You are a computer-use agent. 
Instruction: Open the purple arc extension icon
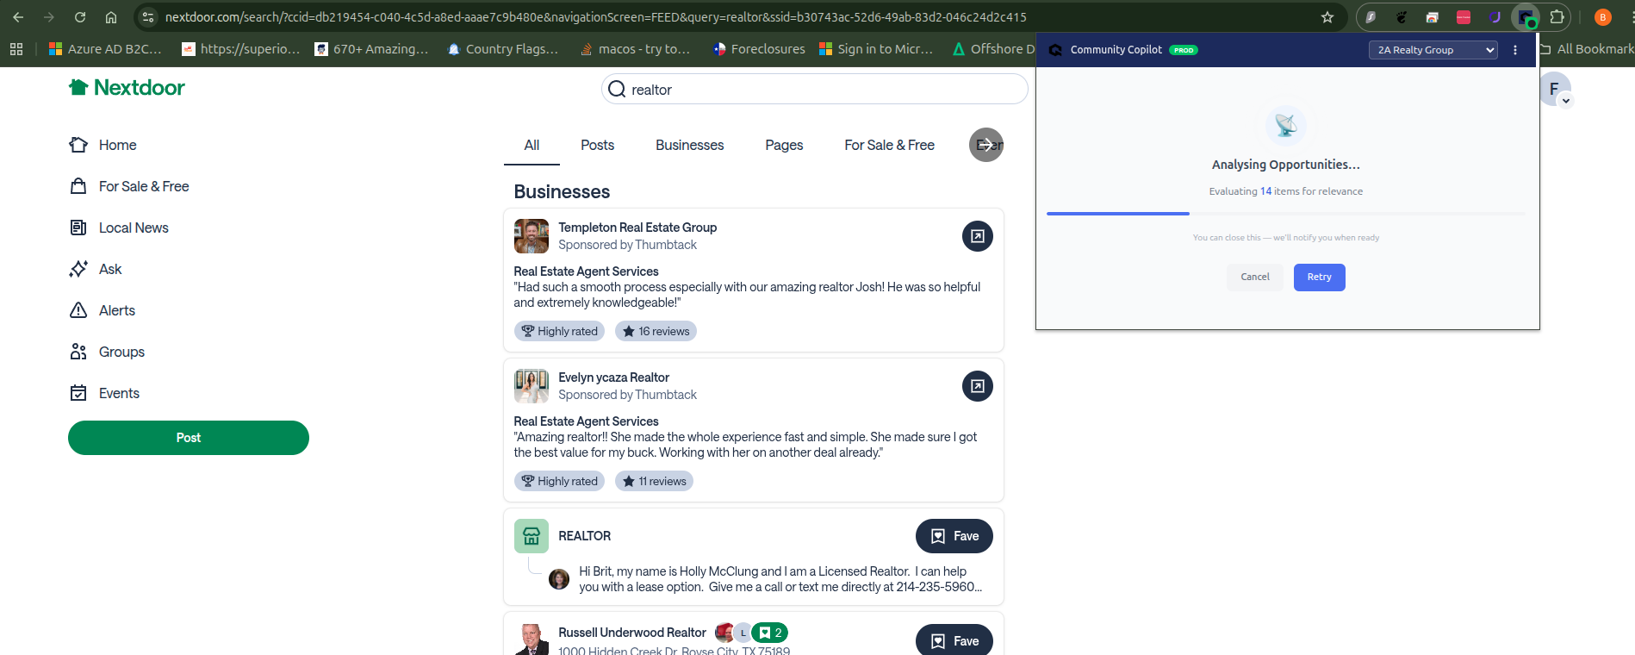[x=1495, y=17]
